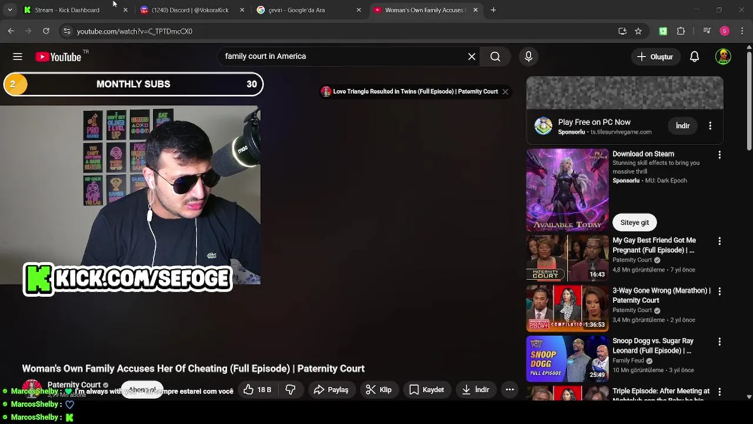The width and height of the screenshot is (753, 424).
Task: Open new browser tab
Action: [494, 10]
